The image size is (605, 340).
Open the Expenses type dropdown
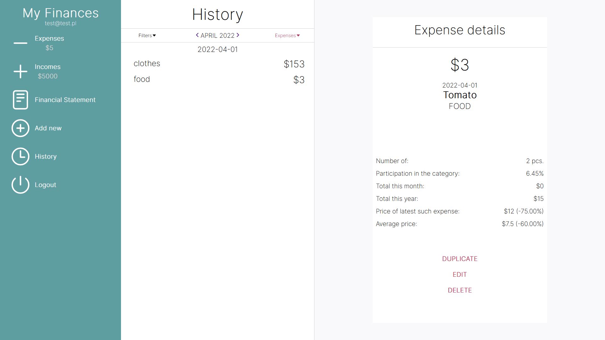tap(286, 36)
